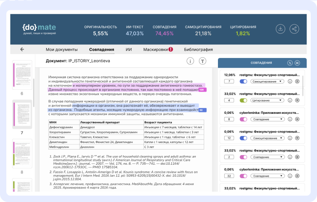
Task: Click the ИИ-ТЕКСТ 47,03% stat
Action: (x=135, y=31)
